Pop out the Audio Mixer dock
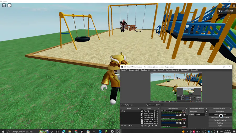 click(x=186, y=108)
